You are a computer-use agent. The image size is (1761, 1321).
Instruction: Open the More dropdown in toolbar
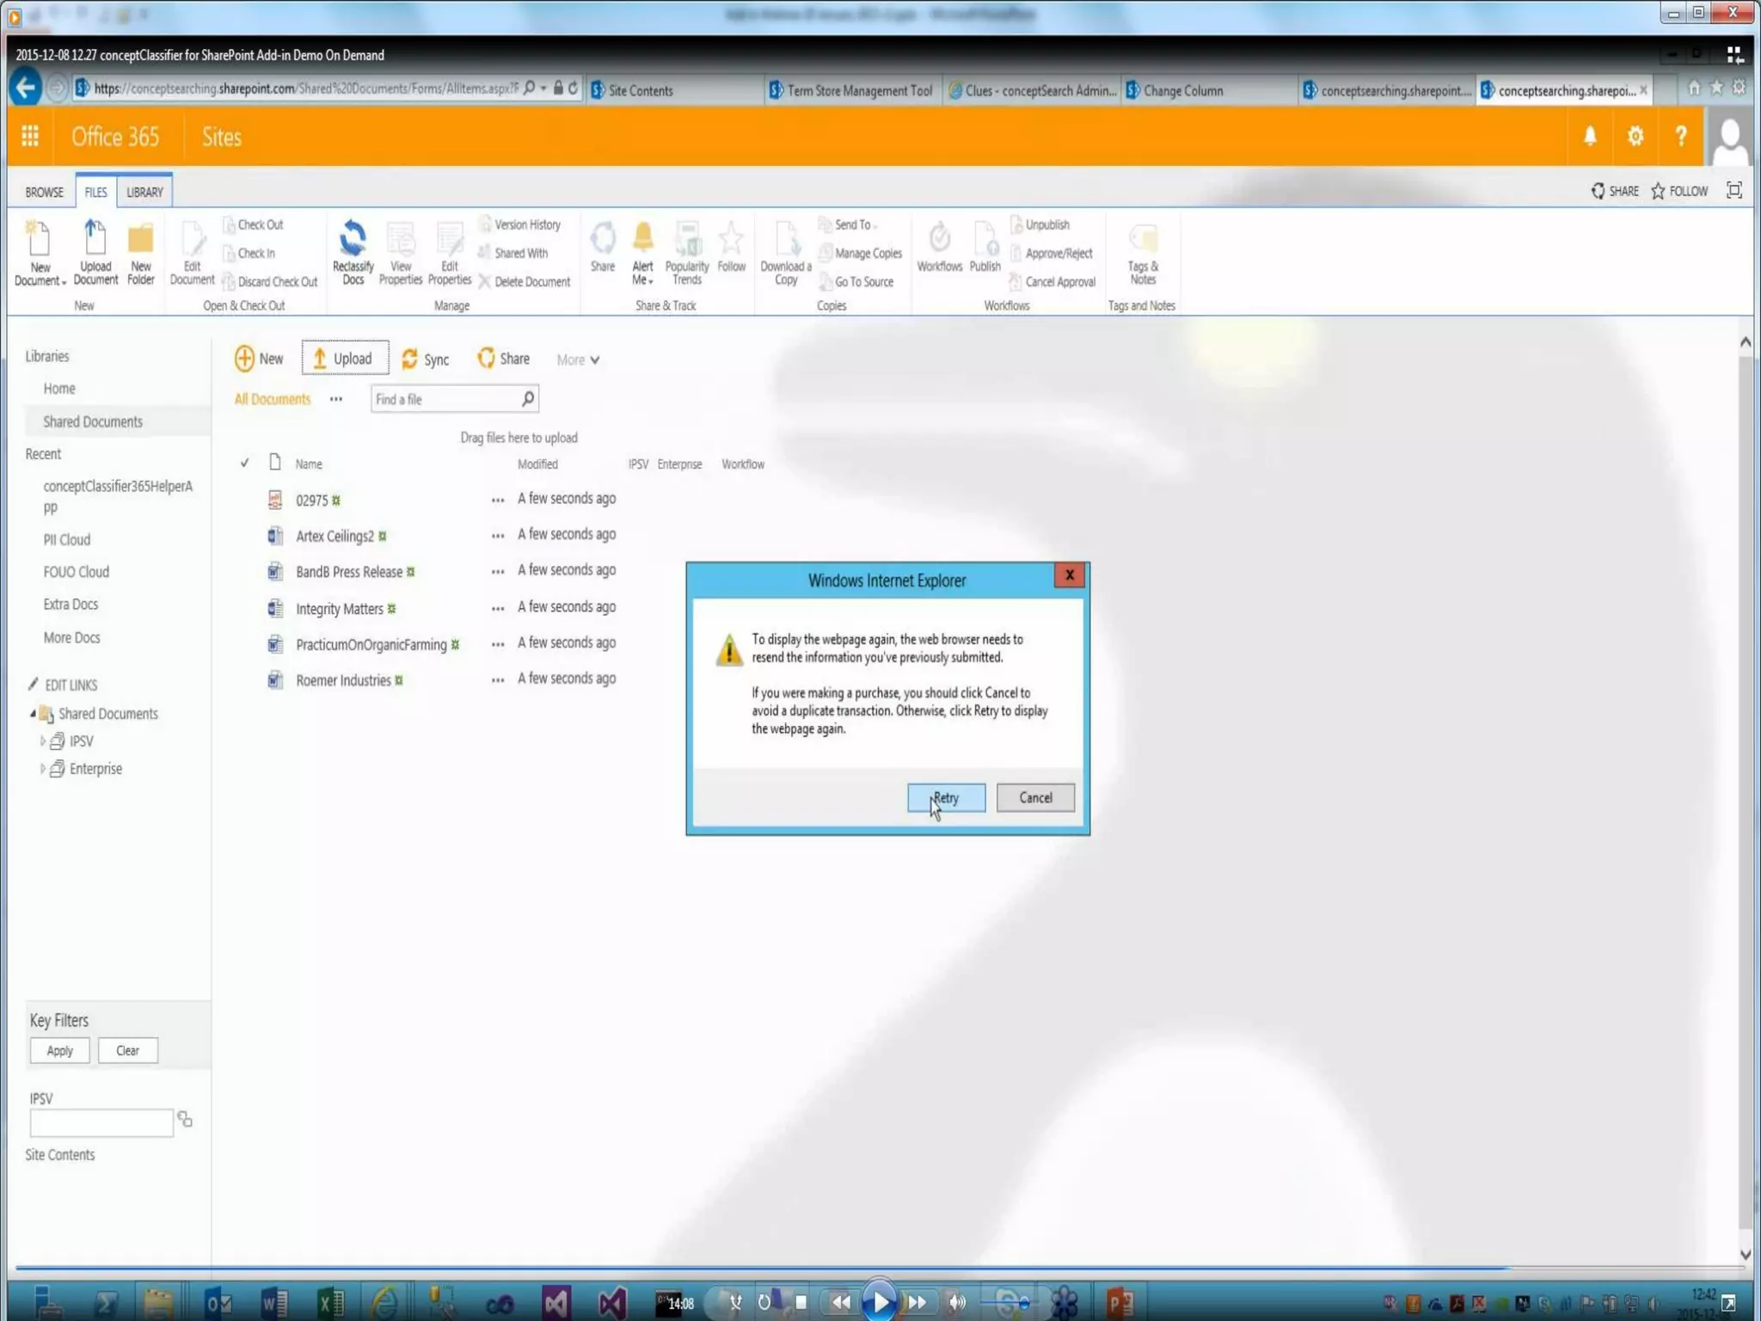[x=578, y=359]
